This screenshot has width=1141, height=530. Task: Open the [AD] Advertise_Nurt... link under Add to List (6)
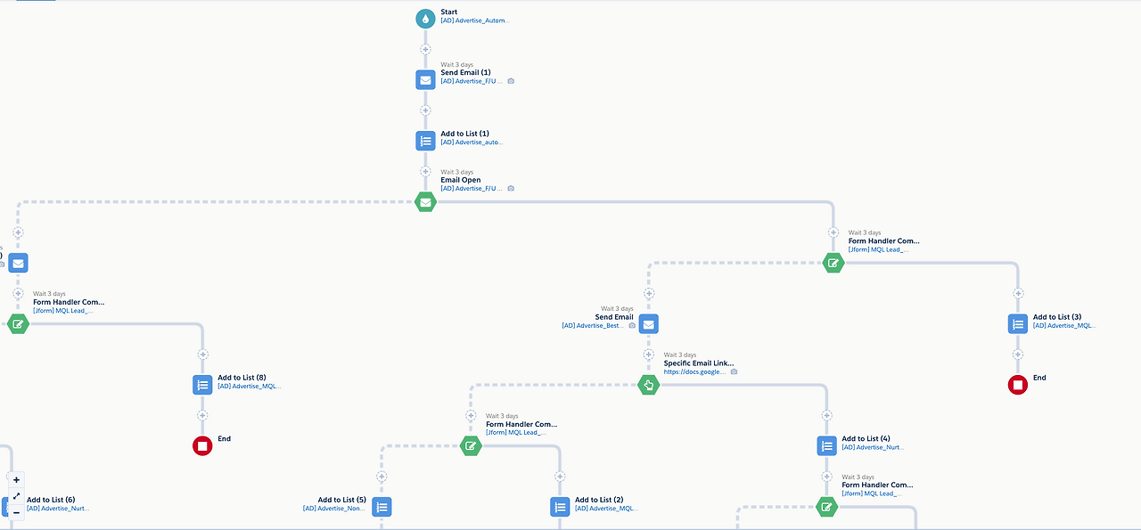pos(58,509)
